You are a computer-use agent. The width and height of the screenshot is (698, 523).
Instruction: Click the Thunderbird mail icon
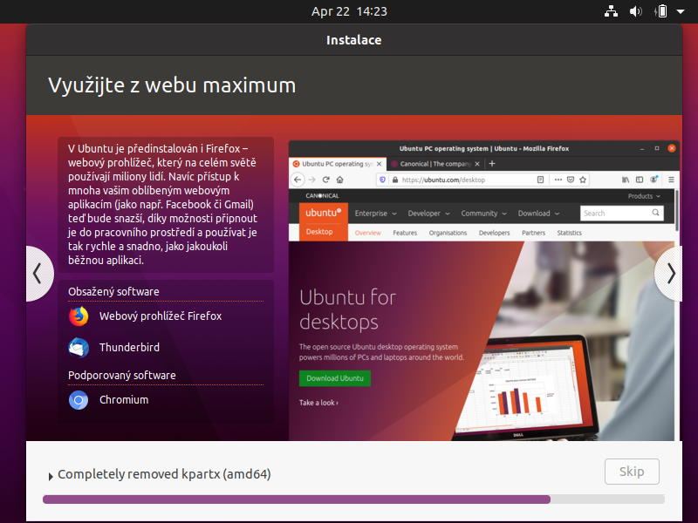pyautogui.click(x=79, y=347)
